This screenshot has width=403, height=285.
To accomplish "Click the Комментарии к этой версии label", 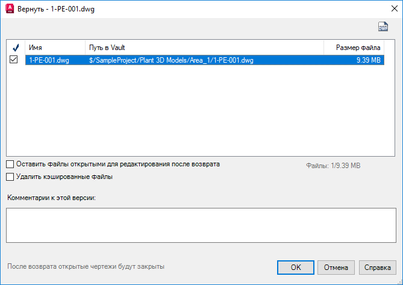I will (x=55, y=198).
